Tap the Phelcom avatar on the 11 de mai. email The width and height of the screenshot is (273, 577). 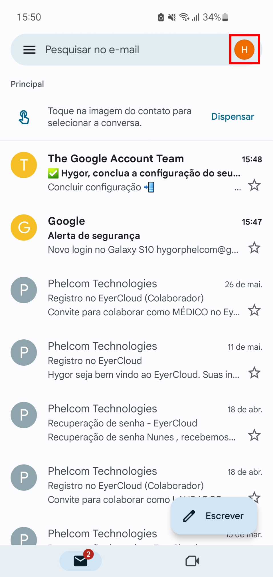coord(24,352)
